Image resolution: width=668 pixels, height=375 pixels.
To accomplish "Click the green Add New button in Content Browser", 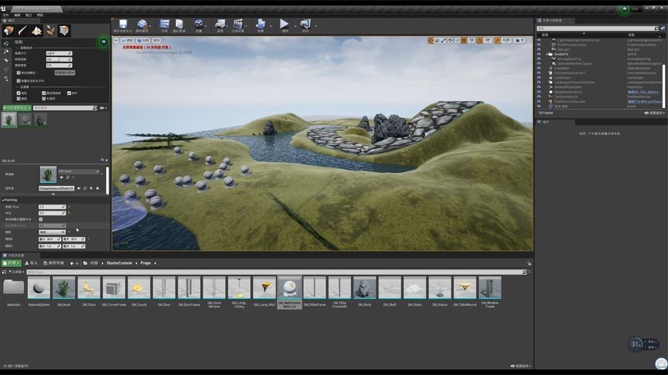I will pyautogui.click(x=12, y=263).
